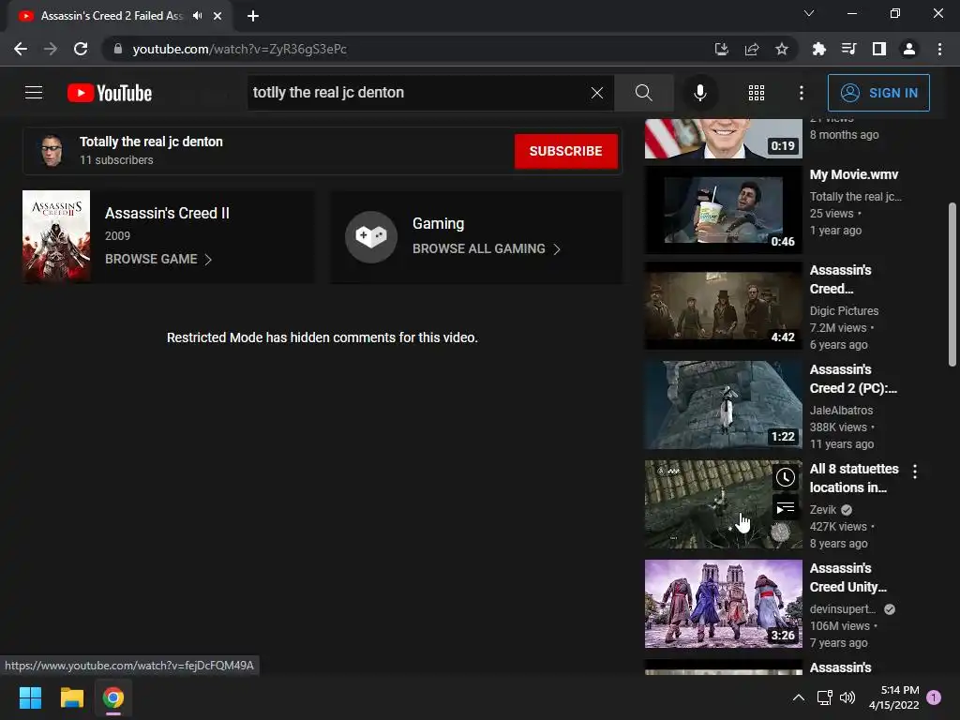Clear the search box with X
Viewport: 960px width, 720px height.
(597, 93)
